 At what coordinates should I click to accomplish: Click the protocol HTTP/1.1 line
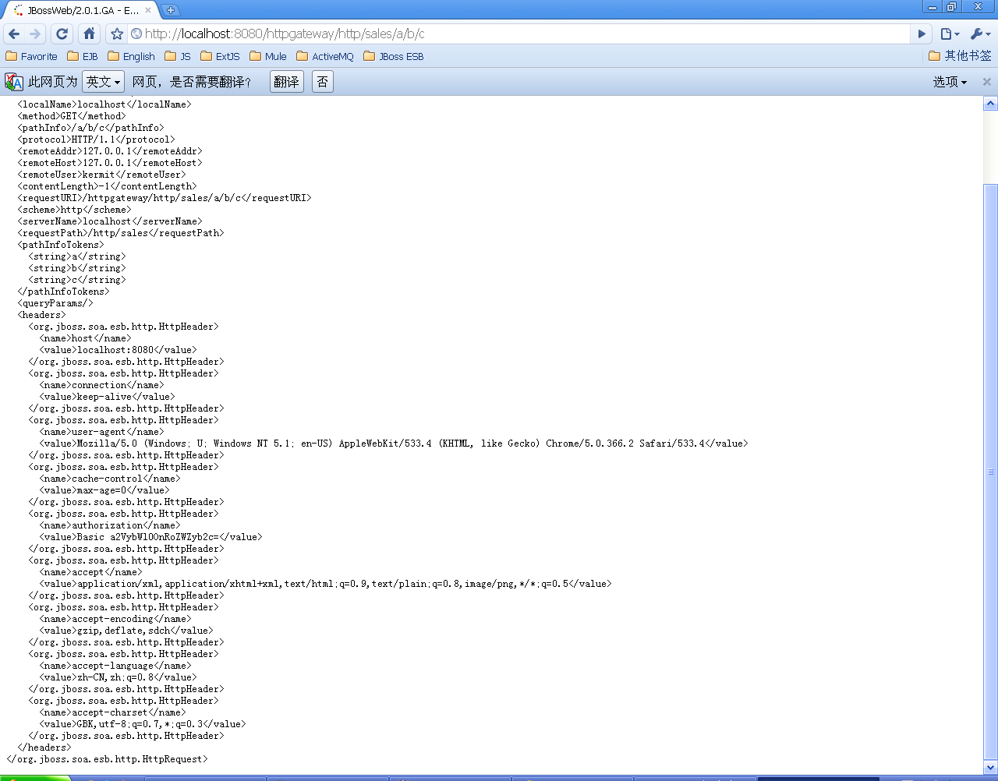tap(96, 140)
